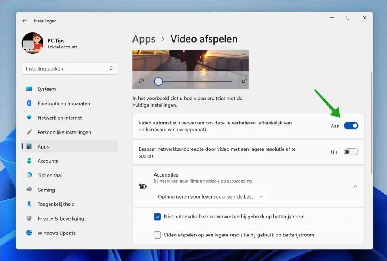Close the Instellingen window
The width and height of the screenshot is (387, 261).
[x=365, y=18]
